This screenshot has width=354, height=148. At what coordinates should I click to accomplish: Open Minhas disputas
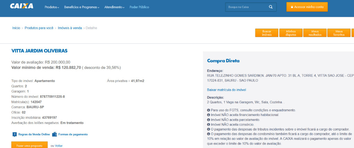(291, 33)
